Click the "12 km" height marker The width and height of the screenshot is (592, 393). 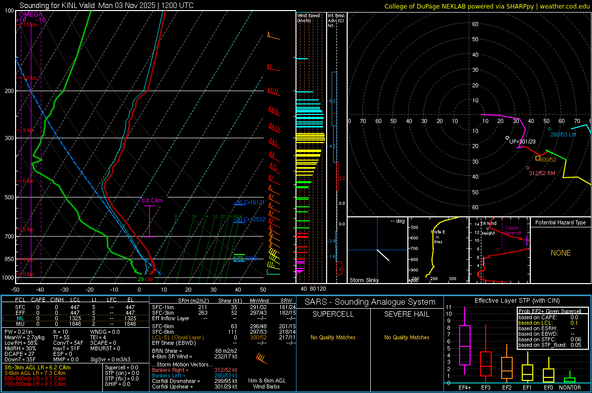pos(30,78)
